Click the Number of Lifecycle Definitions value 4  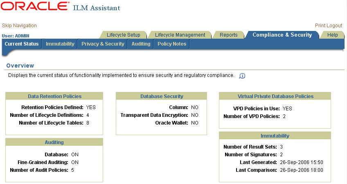tap(88, 115)
